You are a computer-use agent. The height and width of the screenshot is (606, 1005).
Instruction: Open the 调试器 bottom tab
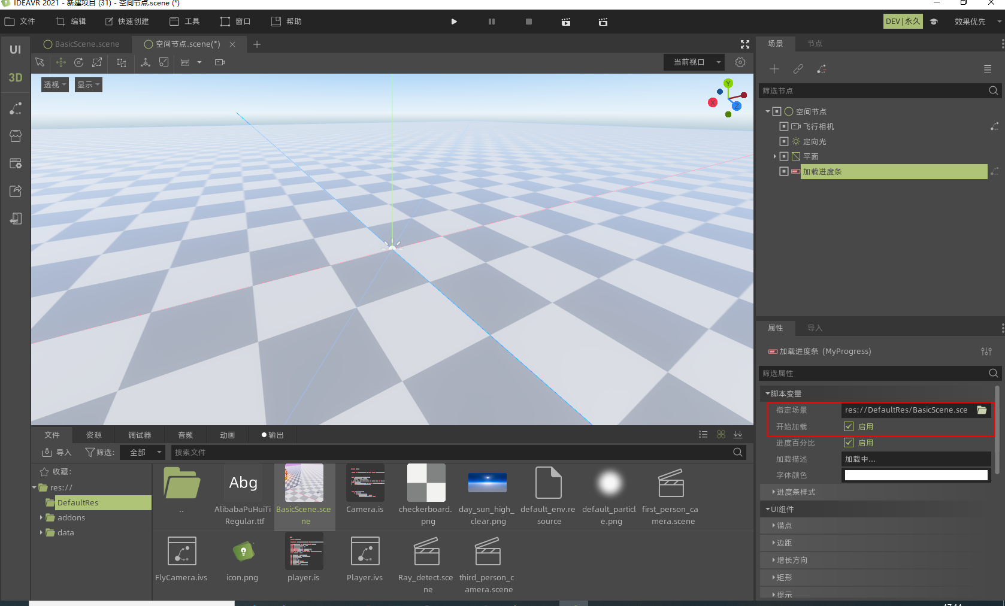click(140, 435)
